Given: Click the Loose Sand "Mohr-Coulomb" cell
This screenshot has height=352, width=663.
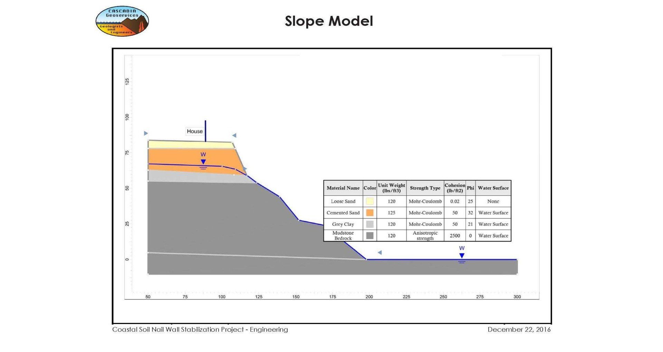Looking at the screenshot, I should pos(425,201).
